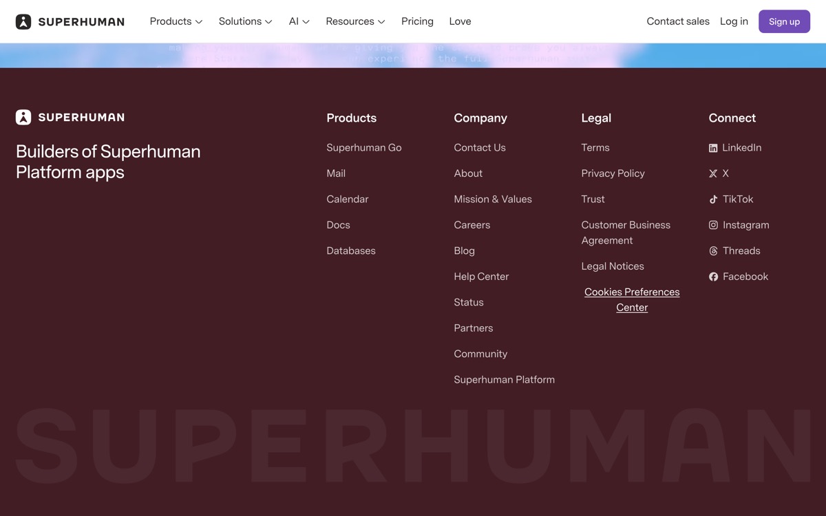The width and height of the screenshot is (826, 516).
Task: Click the Facebook text label
Action: tap(745, 277)
